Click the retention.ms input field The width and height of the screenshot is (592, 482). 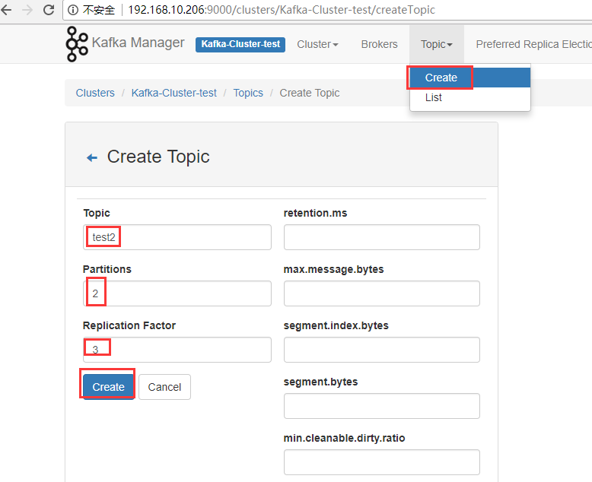point(382,237)
